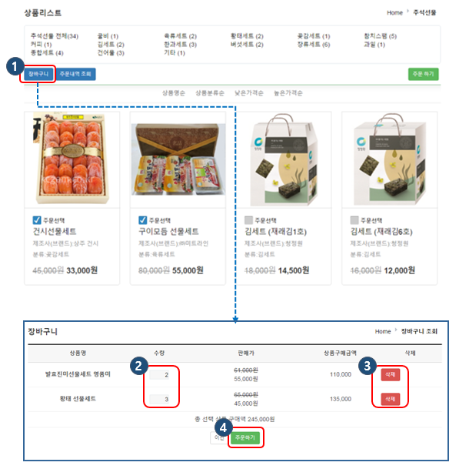Filter by 참치스팸 (5) category
Viewport: 469px width, 469px height.
pos(380,36)
